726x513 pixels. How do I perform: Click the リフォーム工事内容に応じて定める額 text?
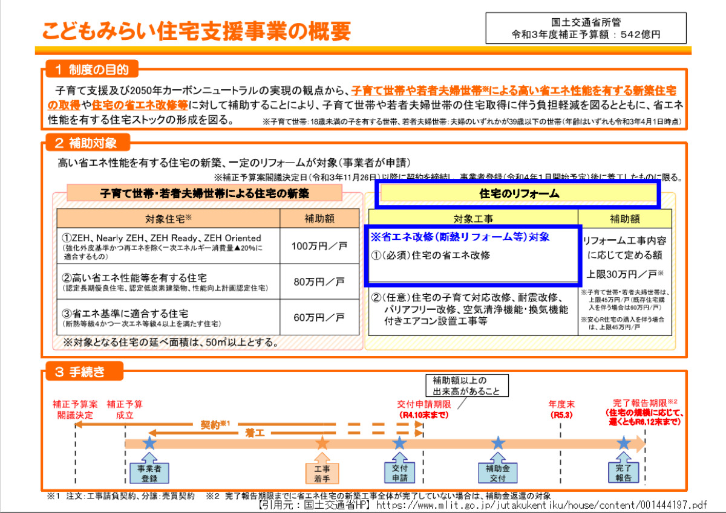coord(625,247)
